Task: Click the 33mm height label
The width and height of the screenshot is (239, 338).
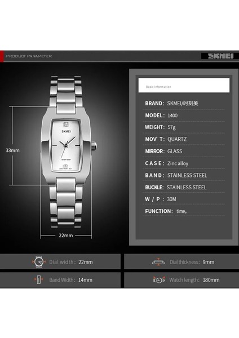Action: (12, 150)
